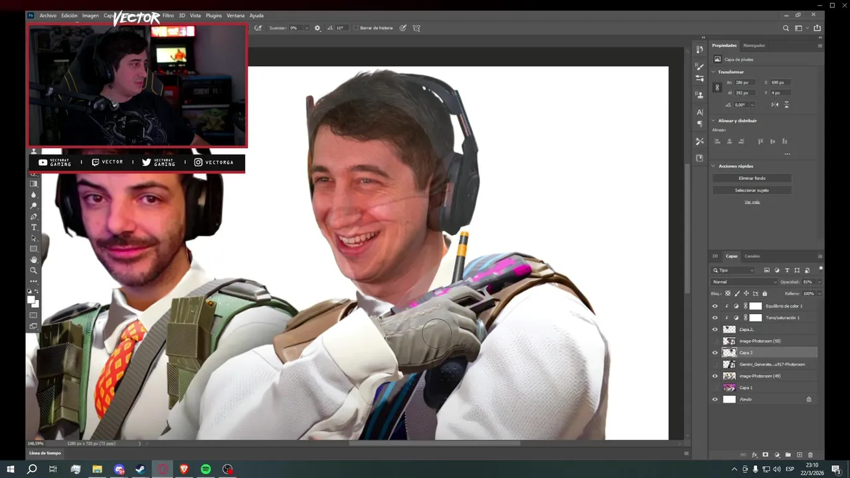Open Spotify from the taskbar
The image size is (850, 478).
coord(206,469)
